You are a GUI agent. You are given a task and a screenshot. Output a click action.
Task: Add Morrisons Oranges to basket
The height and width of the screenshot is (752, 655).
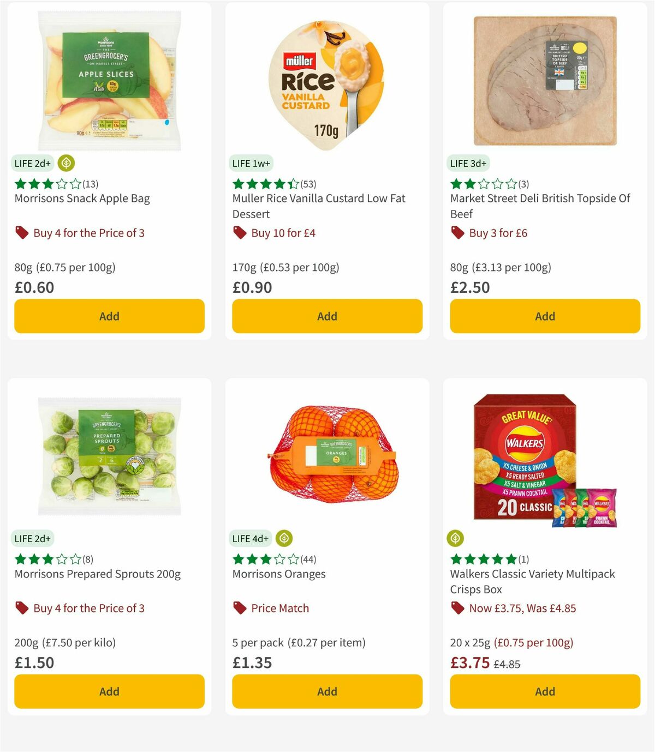(x=326, y=691)
